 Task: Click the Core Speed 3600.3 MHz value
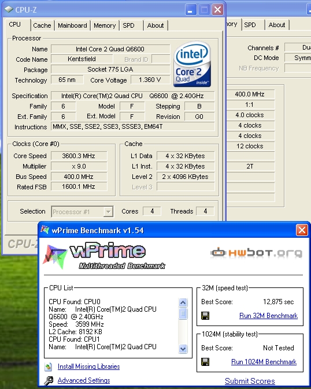[x=79, y=156]
